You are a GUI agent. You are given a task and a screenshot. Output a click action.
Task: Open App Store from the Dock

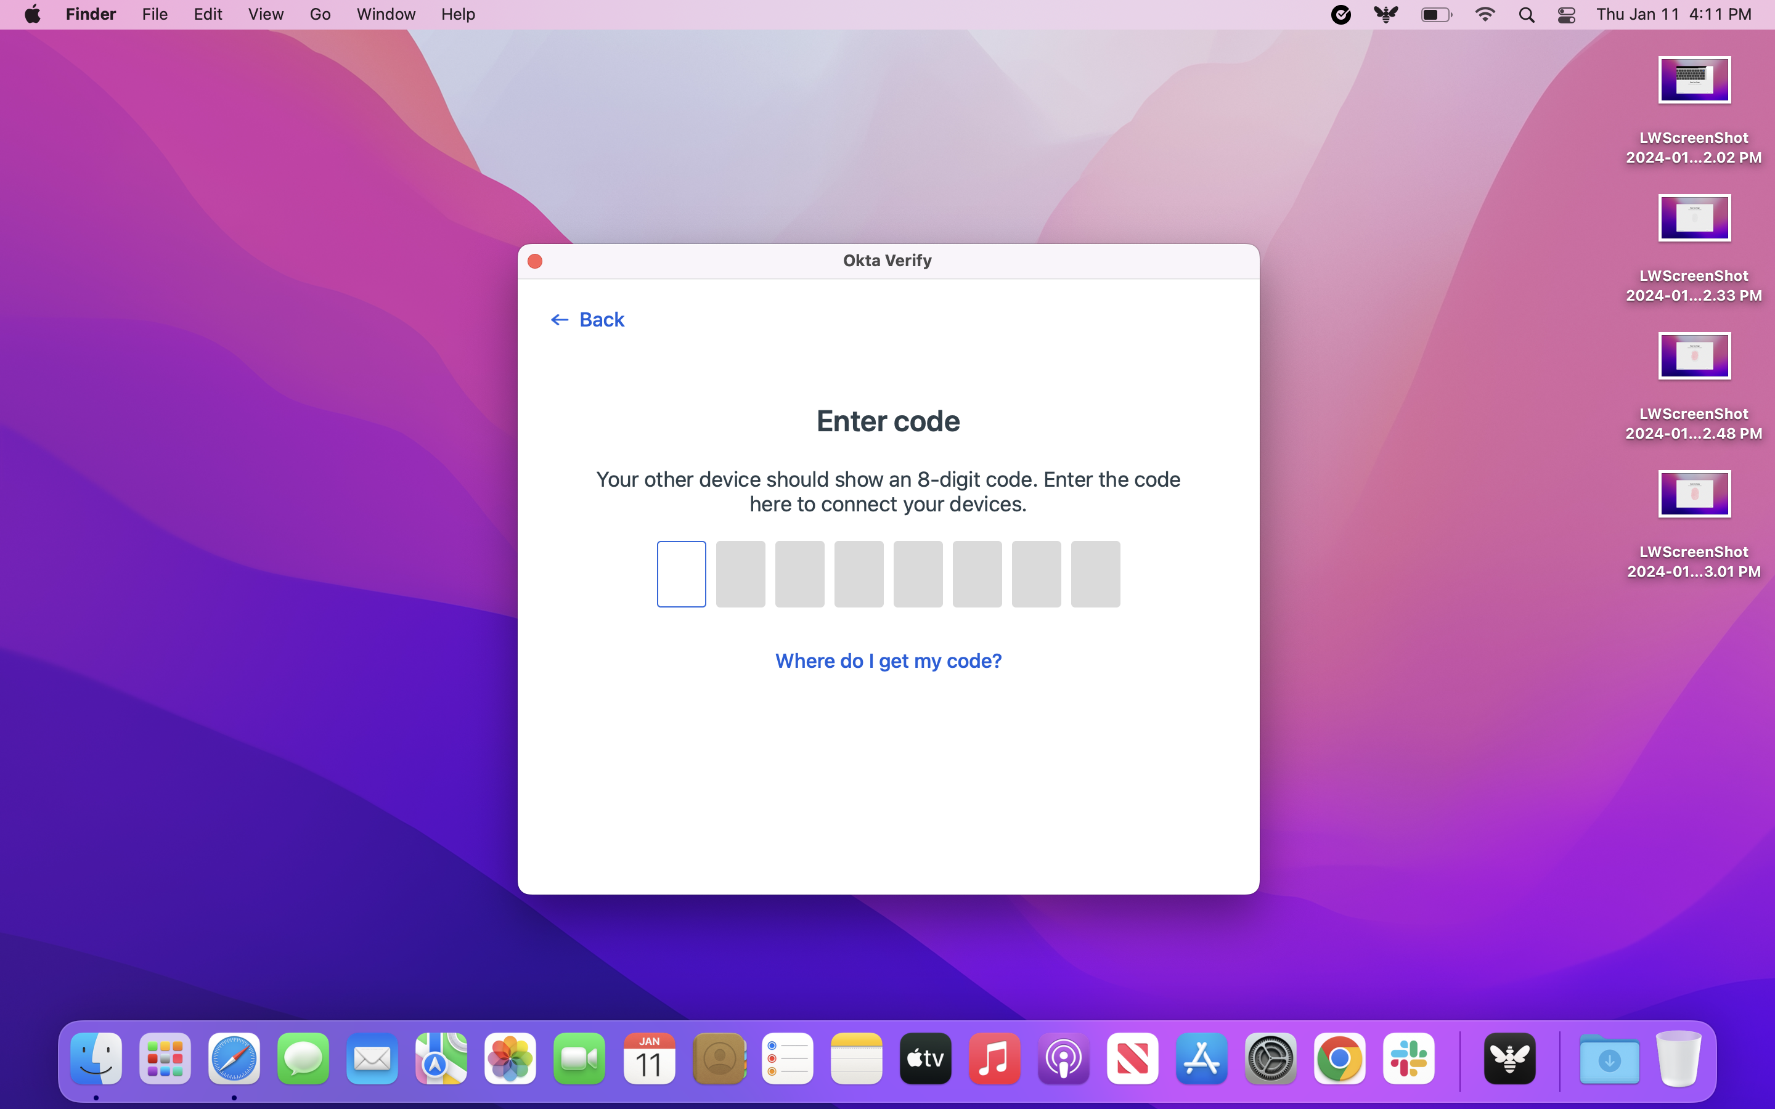click(1201, 1058)
